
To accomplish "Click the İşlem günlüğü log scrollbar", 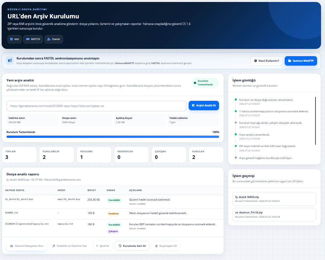I will [315, 120].
